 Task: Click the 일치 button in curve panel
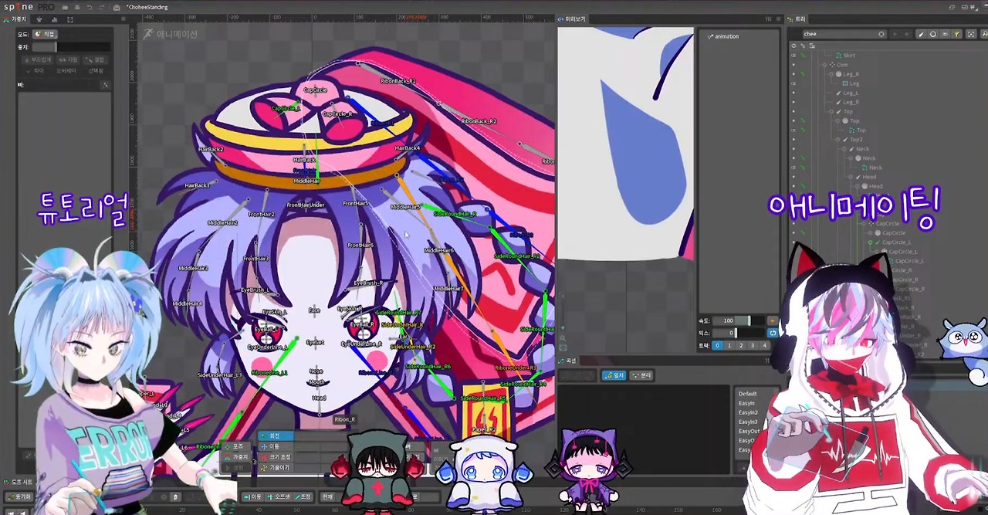[614, 375]
